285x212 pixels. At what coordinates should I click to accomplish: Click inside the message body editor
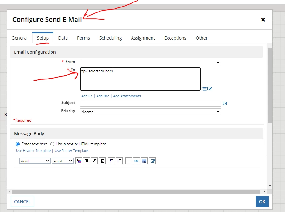[x=137, y=178]
